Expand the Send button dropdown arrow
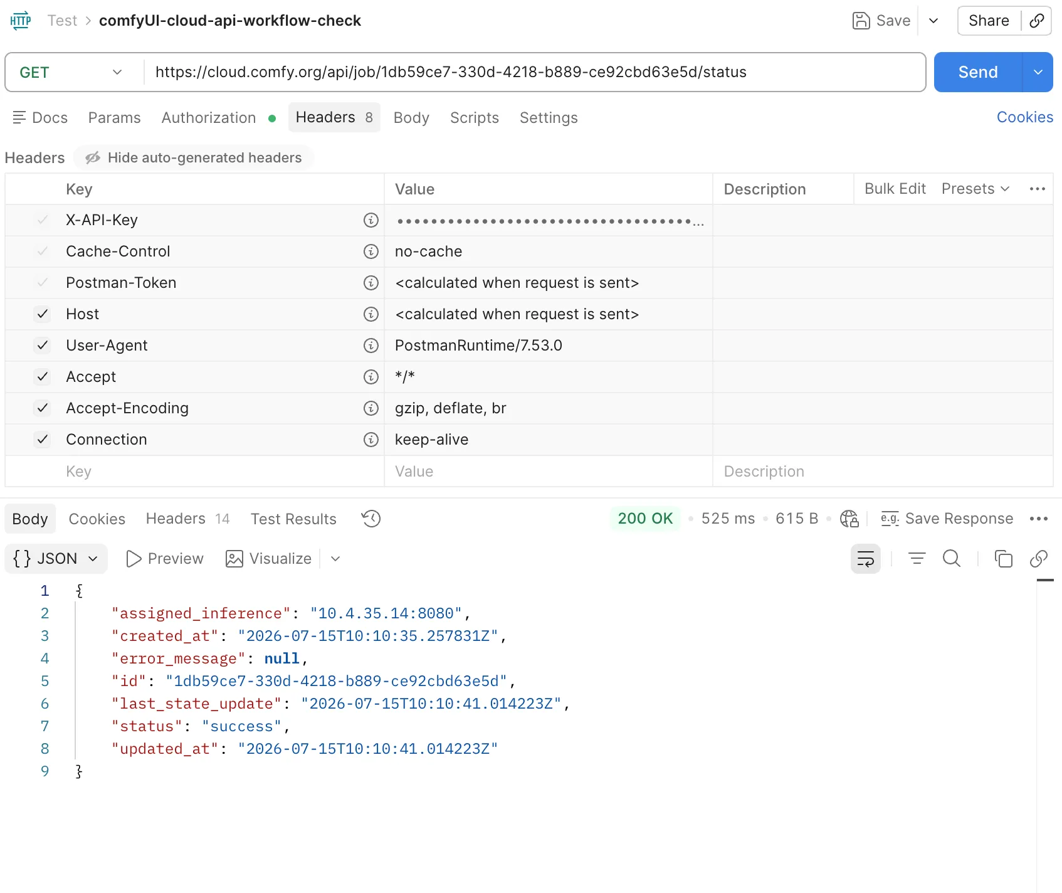 click(x=1038, y=72)
